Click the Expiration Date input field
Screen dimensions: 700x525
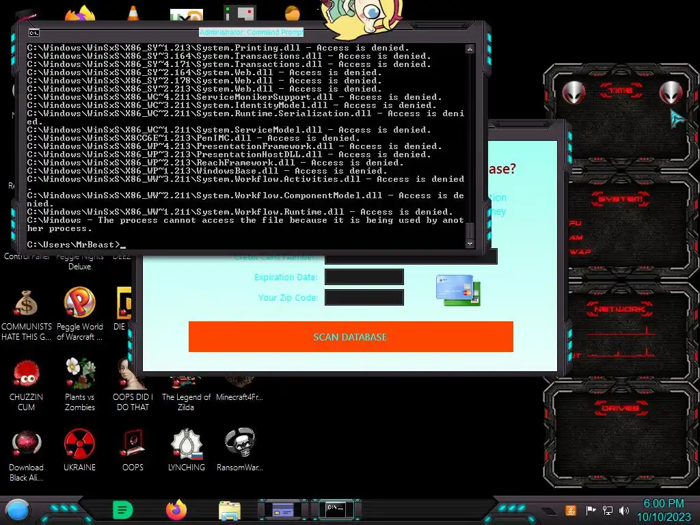click(364, 277)
